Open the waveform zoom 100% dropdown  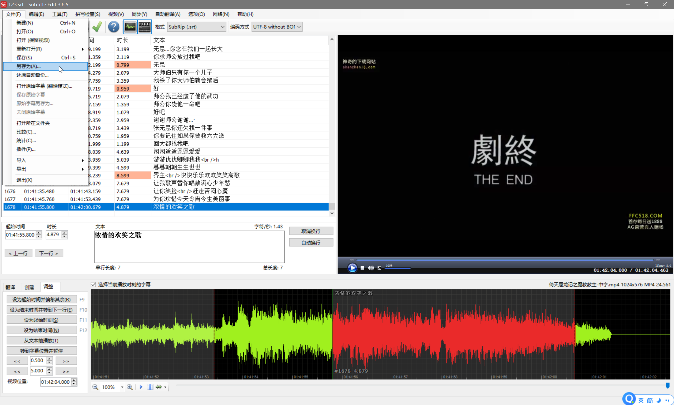tap(122, 387)
